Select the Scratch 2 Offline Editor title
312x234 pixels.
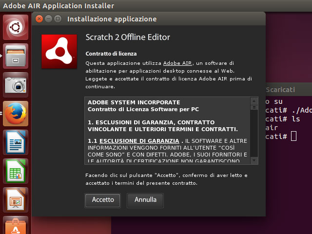(x=128, y=37)
